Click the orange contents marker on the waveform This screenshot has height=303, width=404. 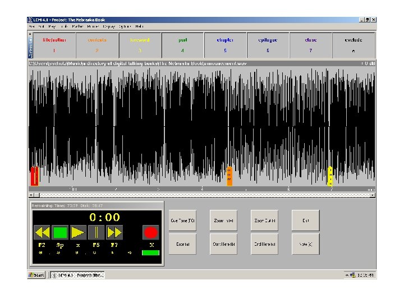229,176
